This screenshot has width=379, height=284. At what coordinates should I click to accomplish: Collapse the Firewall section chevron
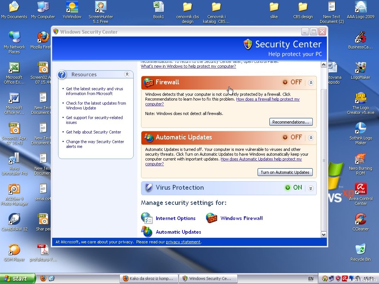[x=311, y=82]
